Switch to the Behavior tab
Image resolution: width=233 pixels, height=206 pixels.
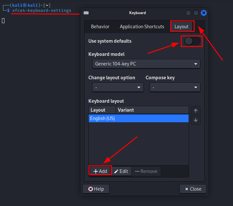point(100,27)
